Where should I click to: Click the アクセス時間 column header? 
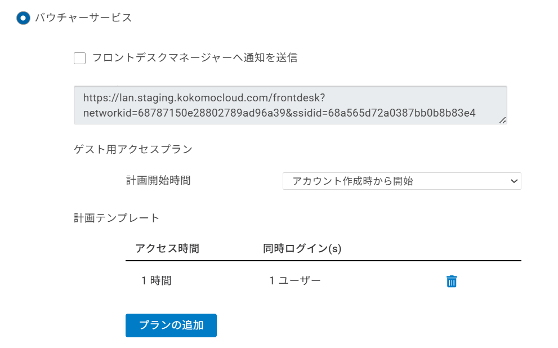pos(167,248)
